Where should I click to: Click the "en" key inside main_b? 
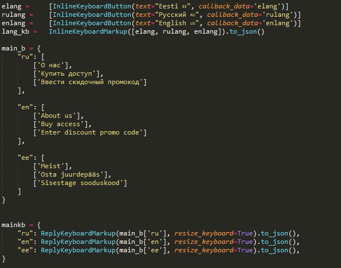pos(24,108)
